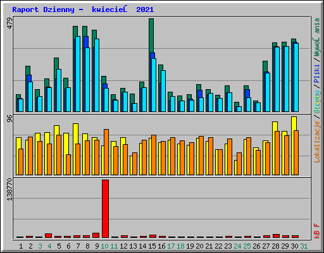This screenshot has height=253, width=324.
Task: Click day label "7" on the x-axis
Action: [78, 246]
